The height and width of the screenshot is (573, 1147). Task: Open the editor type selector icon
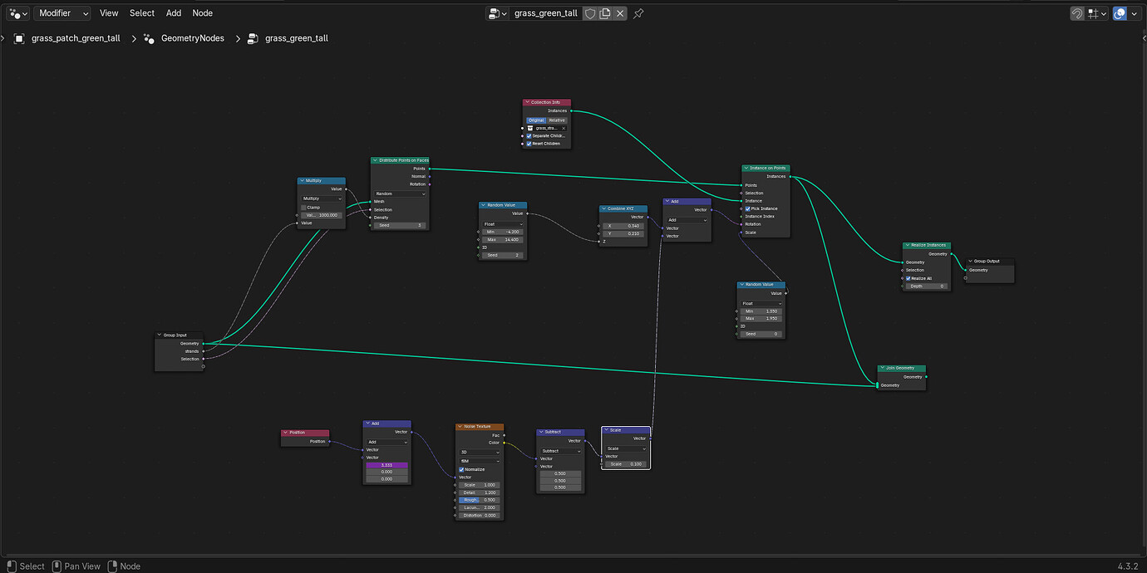click(x=17, y=13)
